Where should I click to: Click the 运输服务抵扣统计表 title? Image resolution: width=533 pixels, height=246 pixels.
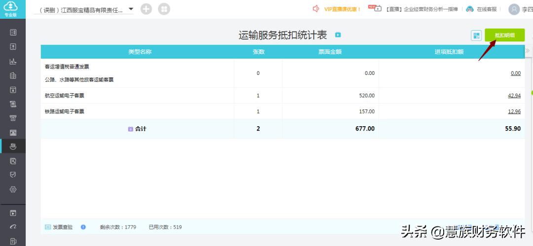point(282,35)
